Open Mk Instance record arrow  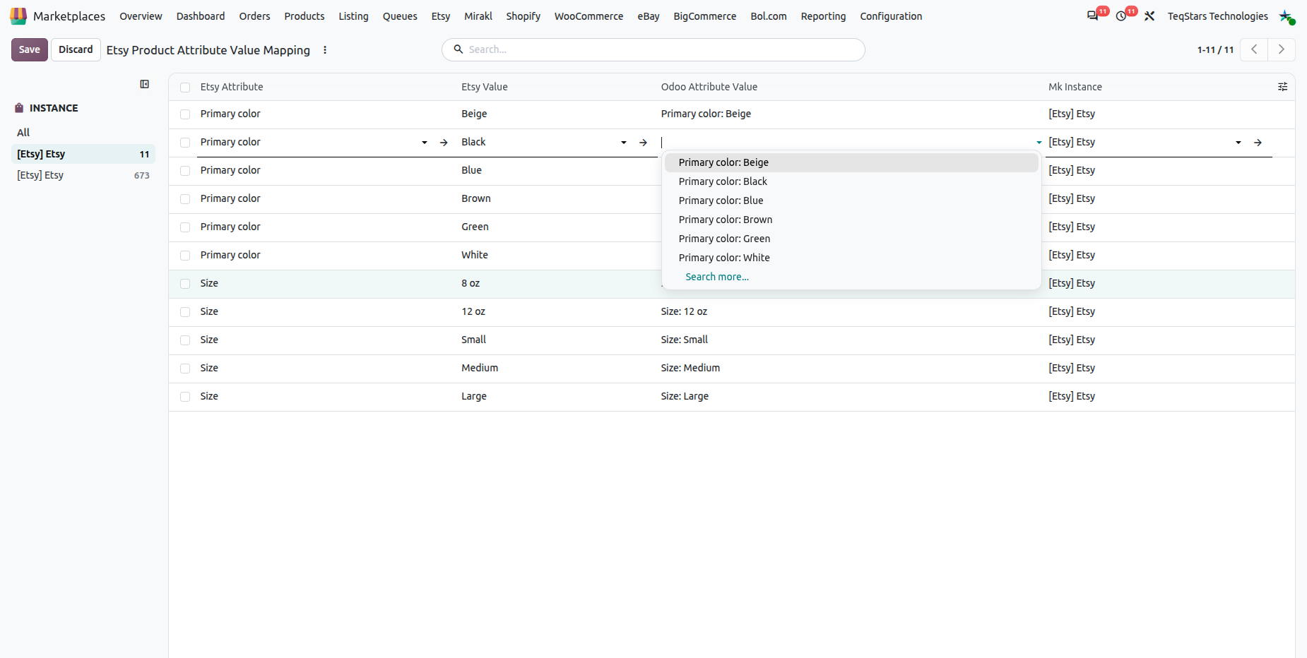[1258, 143]
